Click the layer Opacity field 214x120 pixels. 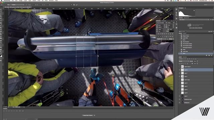pyautogui.click(x=195, y=61)
